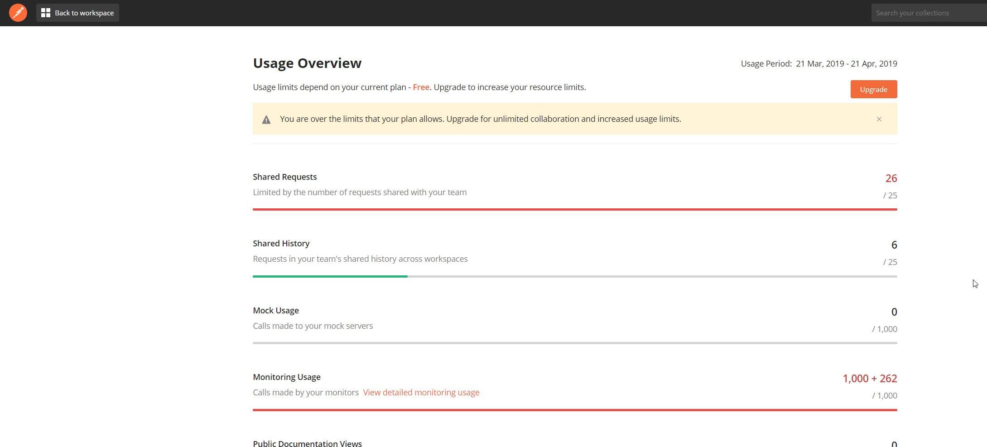987x447 pixels.
Task: Click the Mock Usage progress bar
Action: point(574,343)
